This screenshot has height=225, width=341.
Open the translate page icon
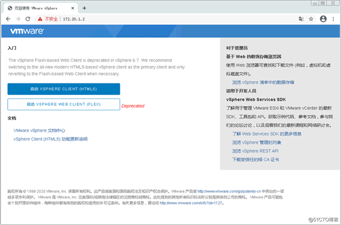point(301,19)
